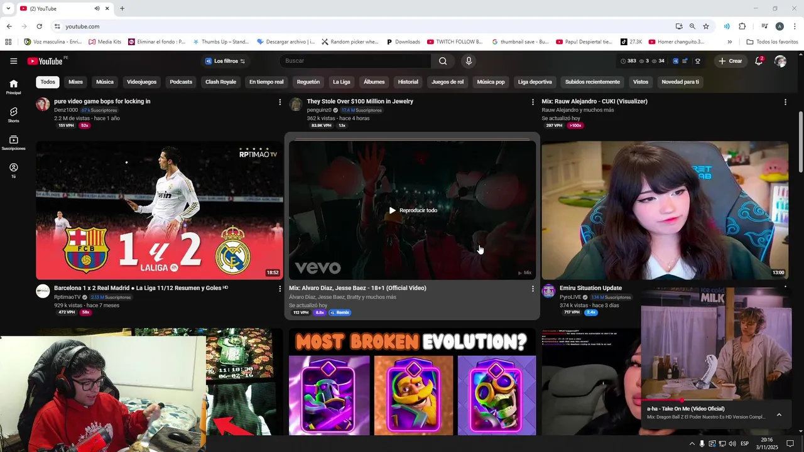Click Reproducir todo on the mix
804x452 pixels.
coord(413,210)
